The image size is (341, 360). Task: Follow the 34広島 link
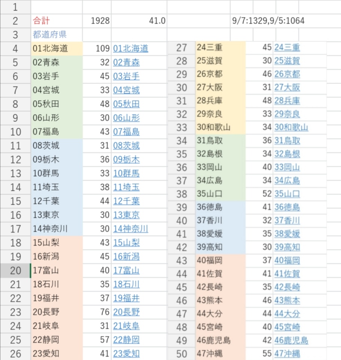(x=287, y=180)
